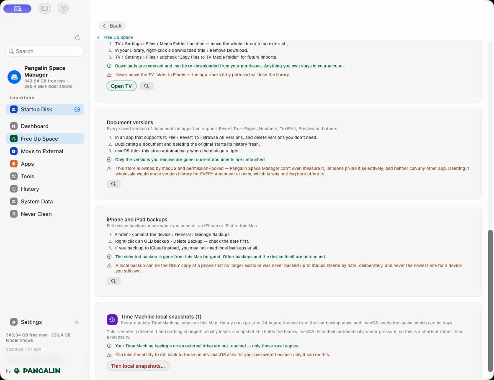Viewport: 494px width, 380px height.
Task: Click the iPhone and iPad backups heading
Action: point(137,220)
